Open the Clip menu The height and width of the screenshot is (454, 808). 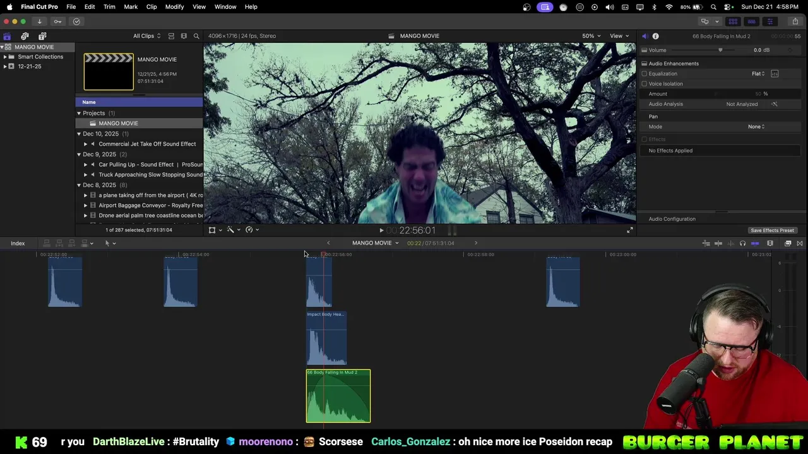[151, 7]
